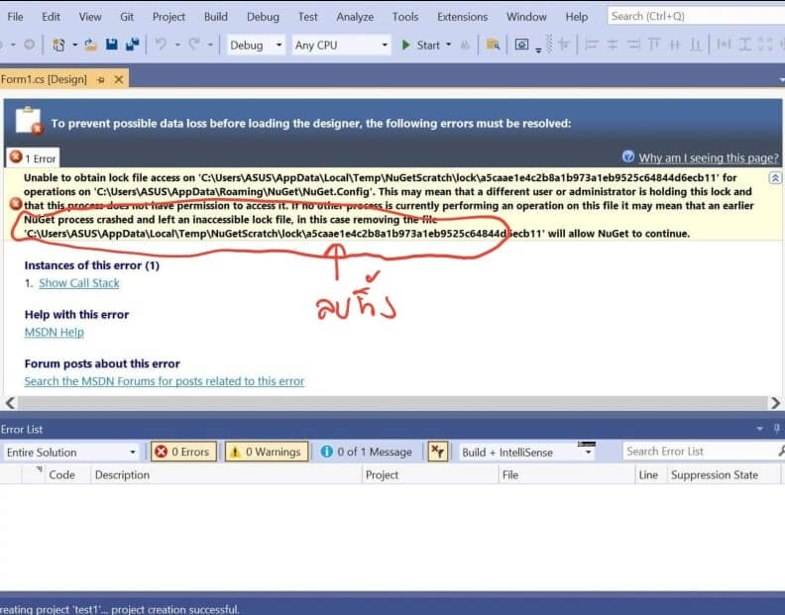
Task: Click the Align Rights layout icon
Action: [x=633, y=45]
